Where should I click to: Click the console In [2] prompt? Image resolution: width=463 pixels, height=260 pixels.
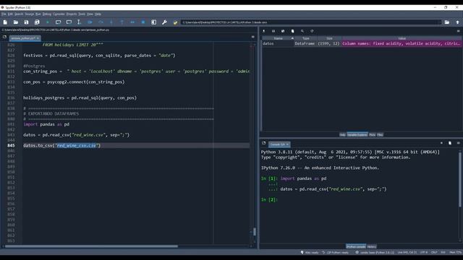(269, 199)
